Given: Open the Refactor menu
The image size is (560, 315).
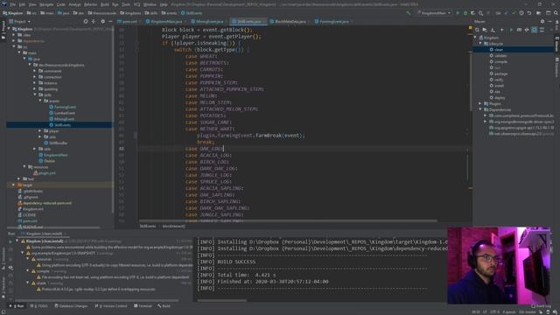Looking at the screenshot, I should click(x=90, y=4).
